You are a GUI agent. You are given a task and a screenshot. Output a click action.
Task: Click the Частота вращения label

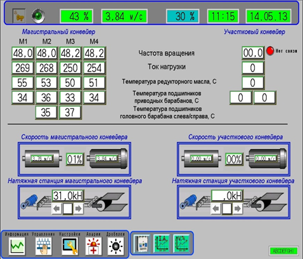[167, 53]
